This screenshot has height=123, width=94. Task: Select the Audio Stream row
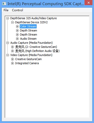point(28,39)
